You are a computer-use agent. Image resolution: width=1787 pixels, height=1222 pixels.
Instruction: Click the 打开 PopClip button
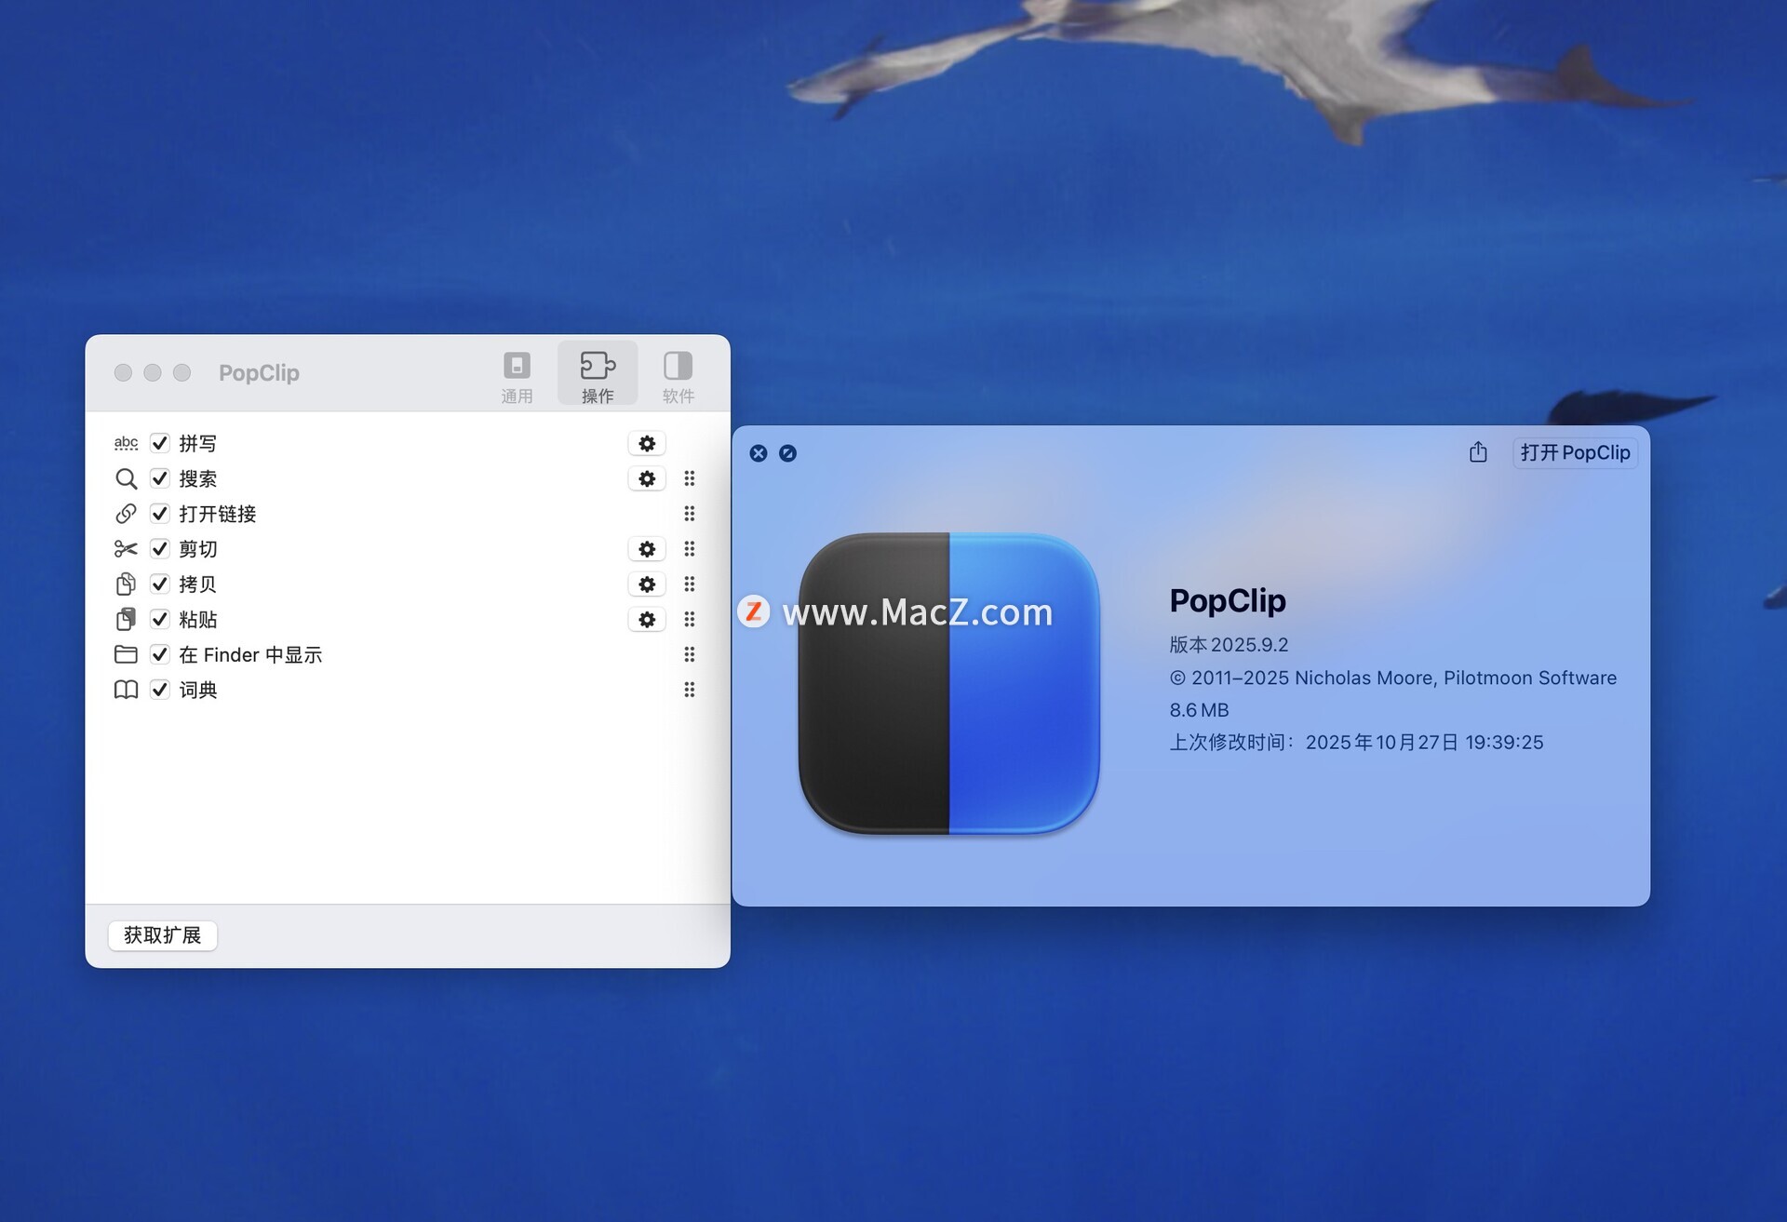pos(1575,453)
